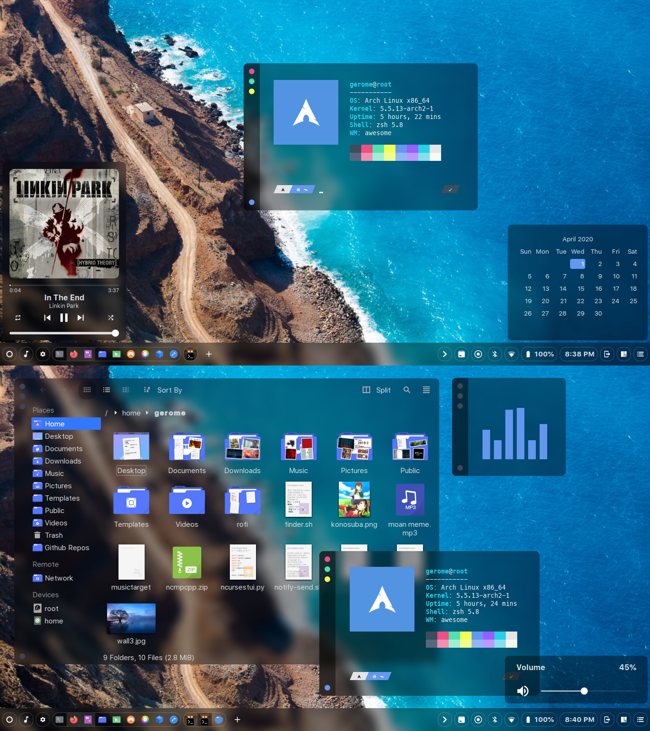Switch file manager to icons view
Image resolution: width=650 pixels, height=731 pixels.
(x=87, y=390)
